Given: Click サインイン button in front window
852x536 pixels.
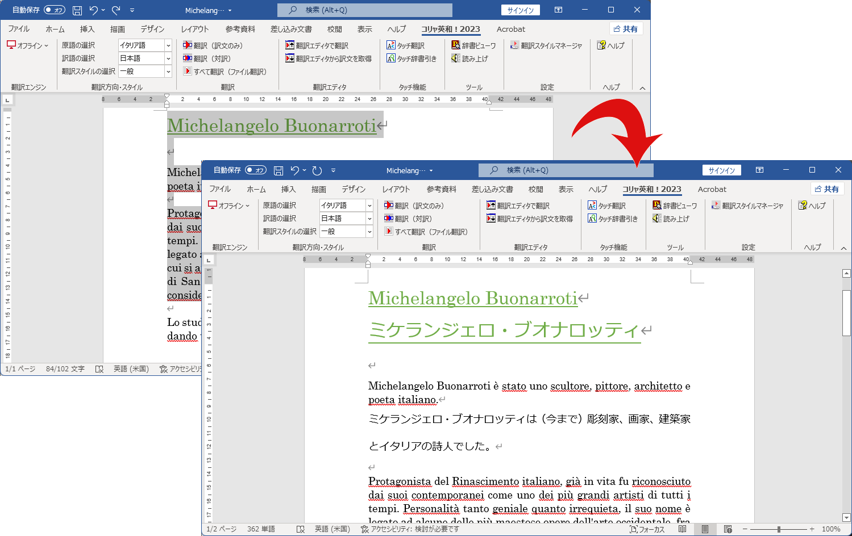Looking at the screenshot, I should pos(722,170).
